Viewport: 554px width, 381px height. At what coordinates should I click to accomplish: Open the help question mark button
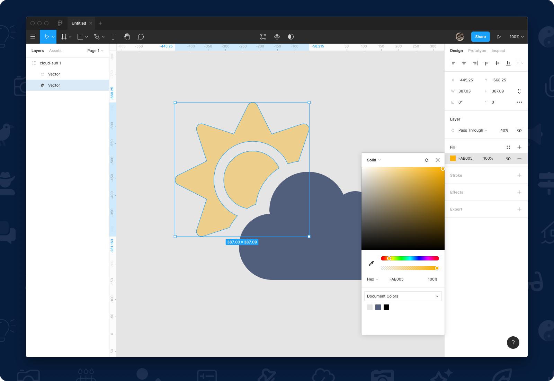pyautogui.click(x=513, y=343)
